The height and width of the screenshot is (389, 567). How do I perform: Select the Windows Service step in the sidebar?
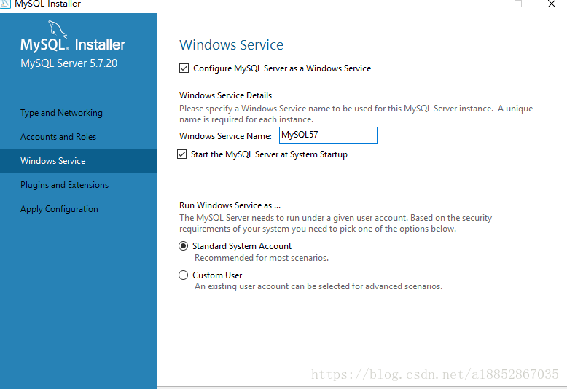[79, 160]
